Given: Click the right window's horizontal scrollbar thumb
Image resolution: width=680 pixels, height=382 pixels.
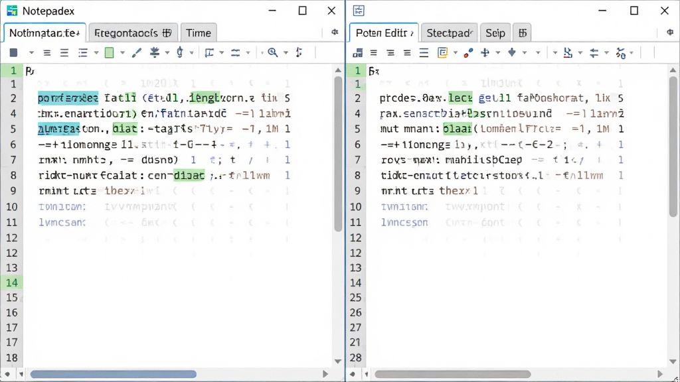Looking at the screenshot, I should pos(453,374).
